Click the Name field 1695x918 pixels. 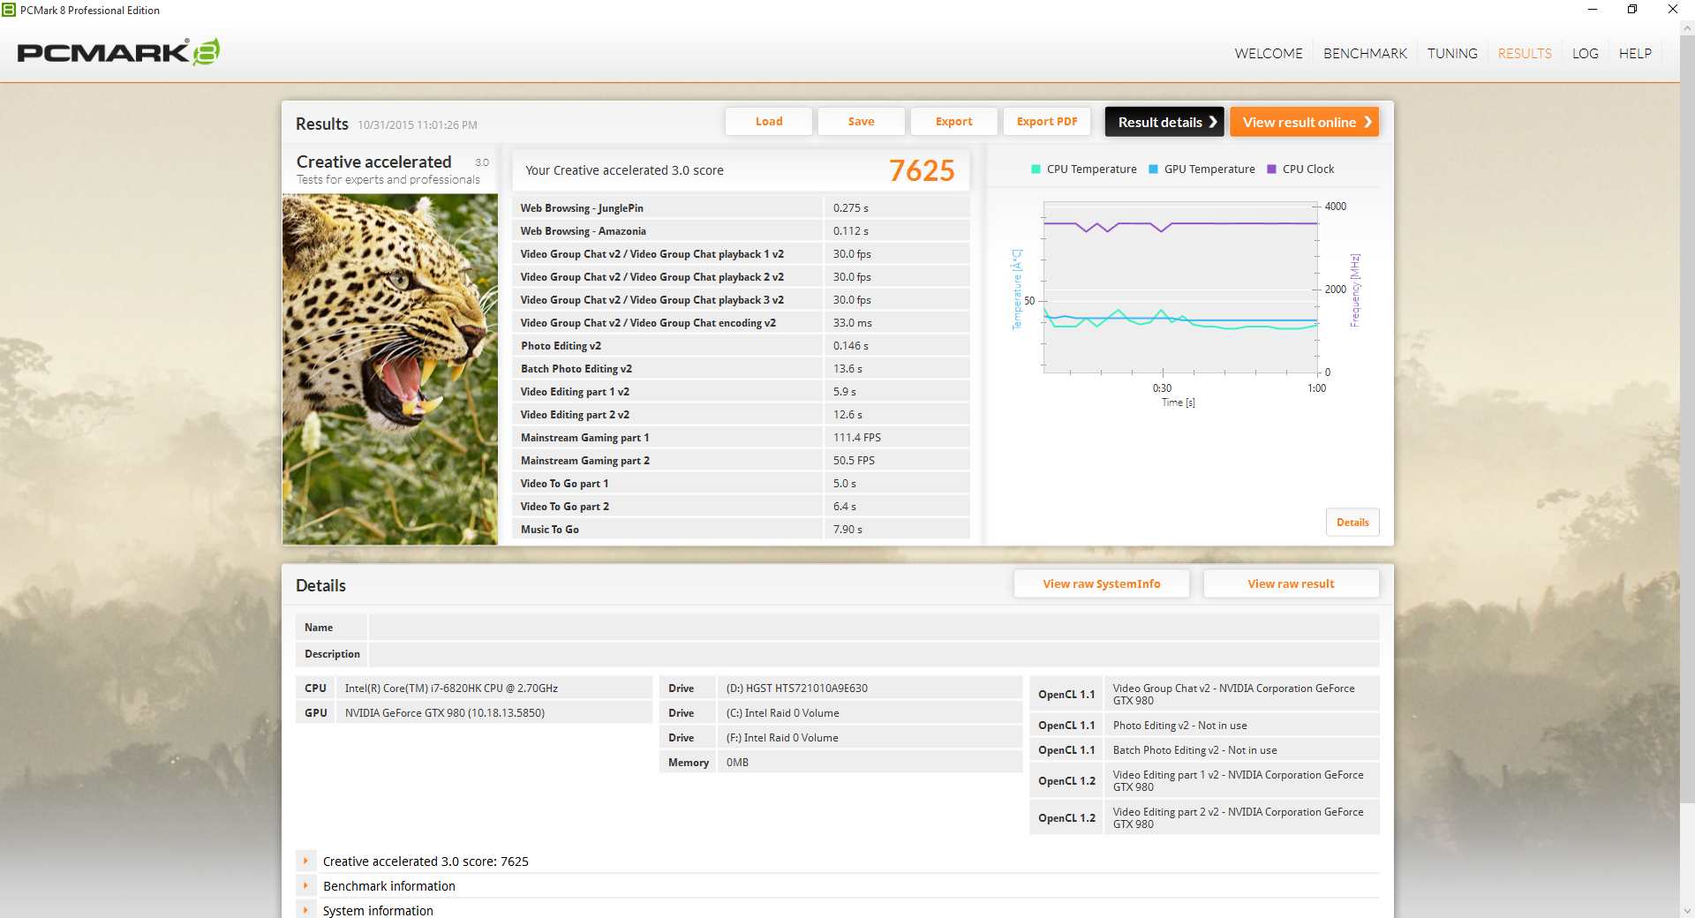[x=874, y=628]
